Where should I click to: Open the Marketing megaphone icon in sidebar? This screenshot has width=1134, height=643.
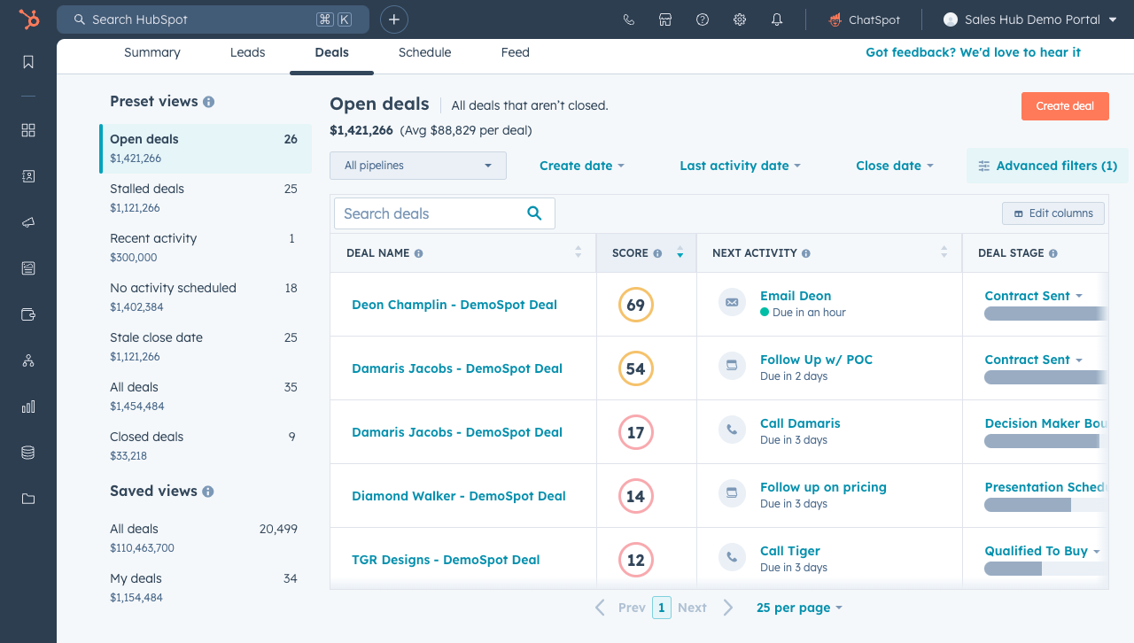(28, 222)
